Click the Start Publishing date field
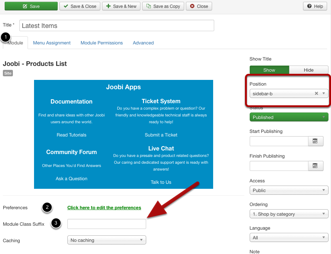This screenshot has width=331, height=254. 279,141
